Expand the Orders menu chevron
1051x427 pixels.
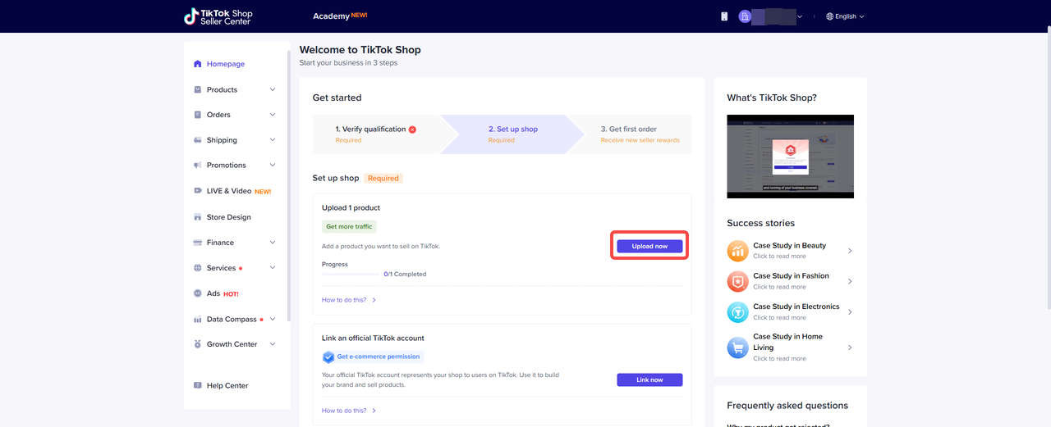273,115
